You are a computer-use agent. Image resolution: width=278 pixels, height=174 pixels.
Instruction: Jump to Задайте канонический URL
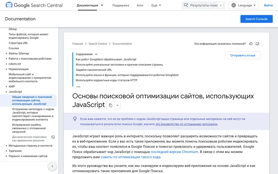pos(94,70)
